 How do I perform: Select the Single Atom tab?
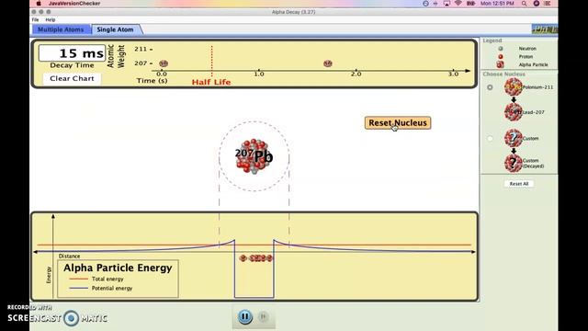(115, 29)
